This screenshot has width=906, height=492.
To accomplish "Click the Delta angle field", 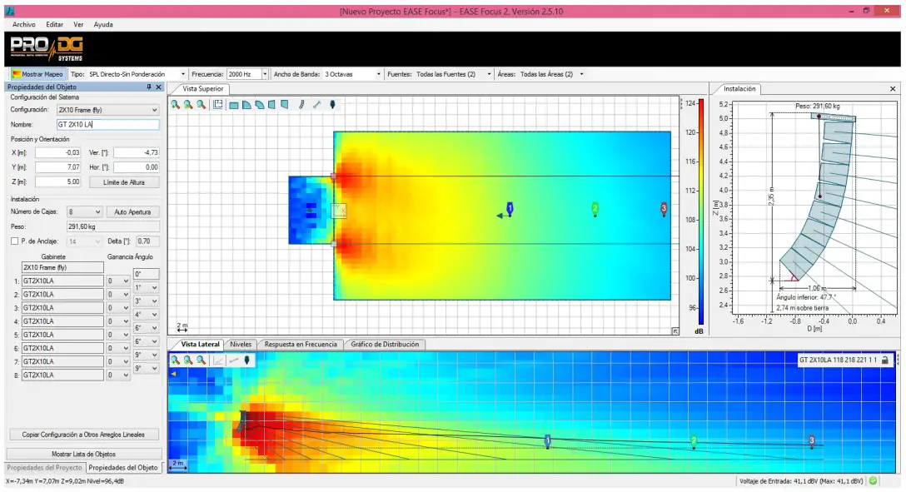I will [148, 241].
